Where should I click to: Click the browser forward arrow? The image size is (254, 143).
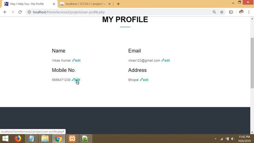click(12, 12)
